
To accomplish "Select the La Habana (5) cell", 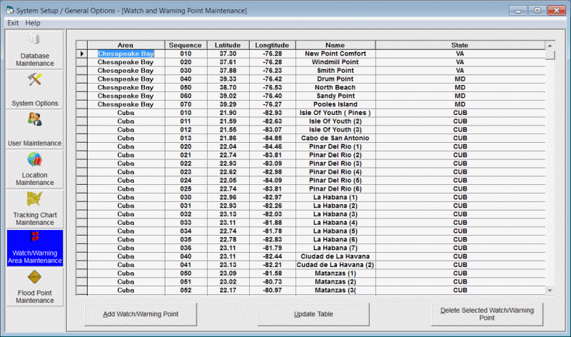I will 335,231.
